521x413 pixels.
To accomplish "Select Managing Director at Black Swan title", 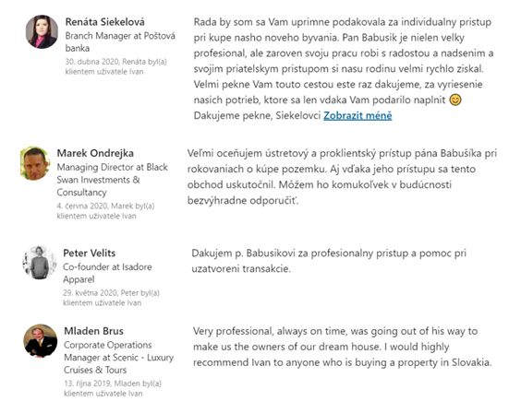I will click(x=113, y=180).
